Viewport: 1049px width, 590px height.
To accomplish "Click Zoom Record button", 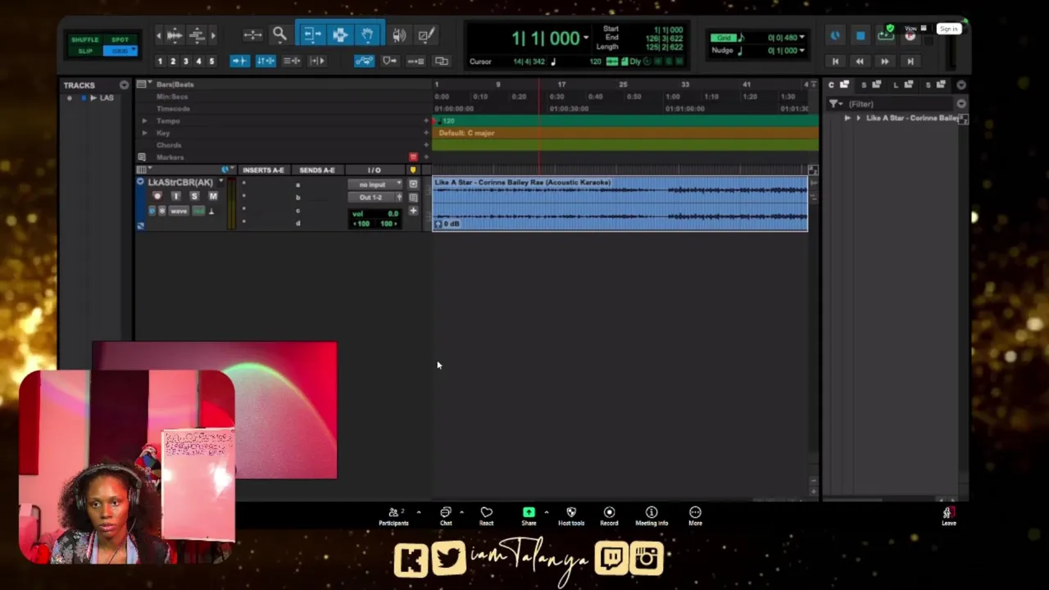I will [609, 516].
